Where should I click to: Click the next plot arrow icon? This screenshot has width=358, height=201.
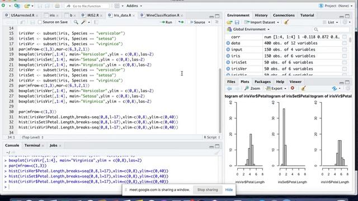237,88
